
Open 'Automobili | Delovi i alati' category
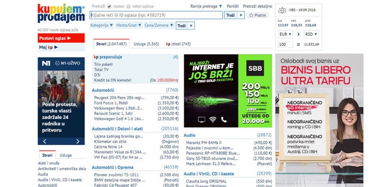click(117, 128)
